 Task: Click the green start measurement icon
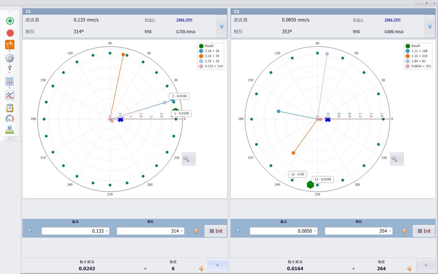click(x=10, y=21)
